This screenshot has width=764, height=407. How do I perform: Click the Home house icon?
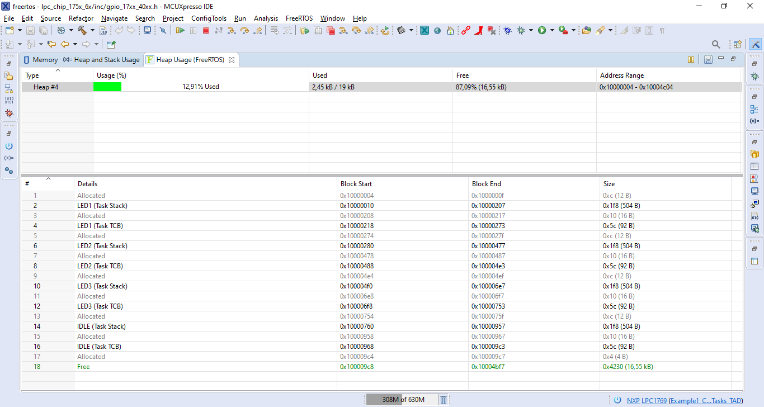coord(450,30)
